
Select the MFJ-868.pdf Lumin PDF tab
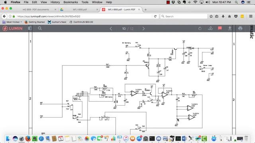121,10
